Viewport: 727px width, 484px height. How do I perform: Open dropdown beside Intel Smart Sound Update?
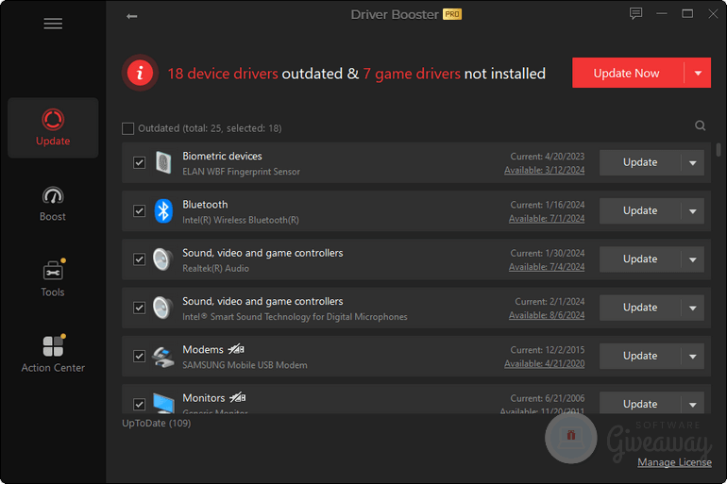693,308
